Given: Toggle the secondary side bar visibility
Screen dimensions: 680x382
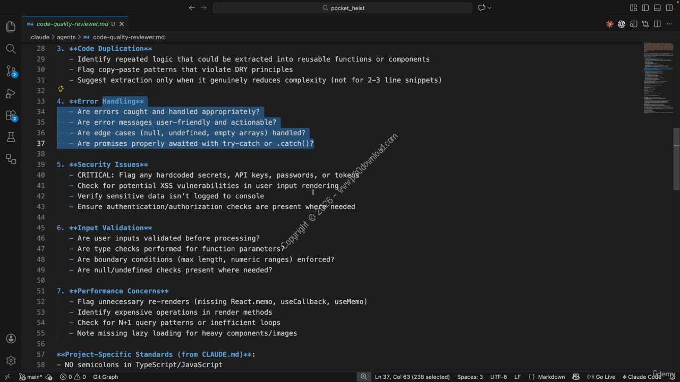Looking at the screenshot, I should pos(669,8).
